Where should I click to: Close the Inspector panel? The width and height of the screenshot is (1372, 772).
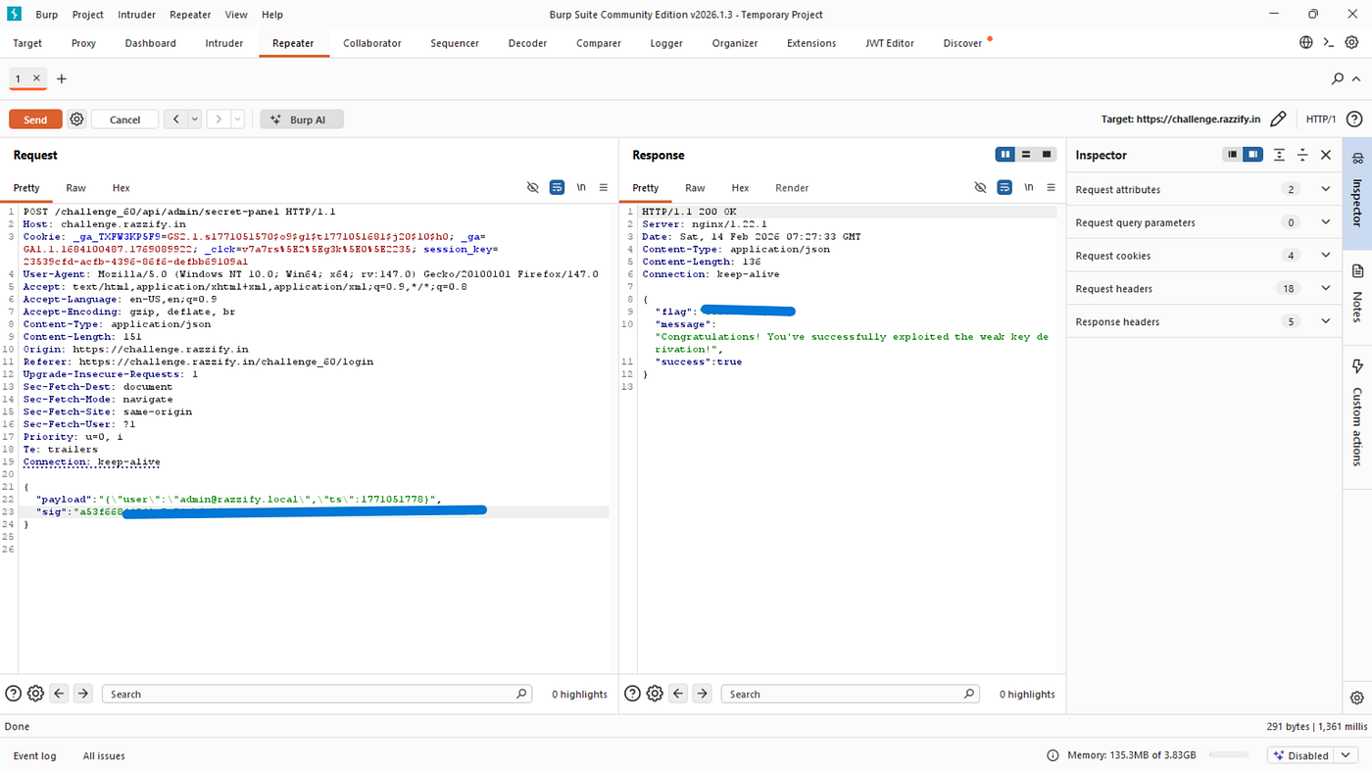pyautogui.click(x=1326, y=155)
